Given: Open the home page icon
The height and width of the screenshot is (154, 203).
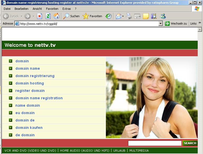Looking at the screenshot, I should coord(56,16).
